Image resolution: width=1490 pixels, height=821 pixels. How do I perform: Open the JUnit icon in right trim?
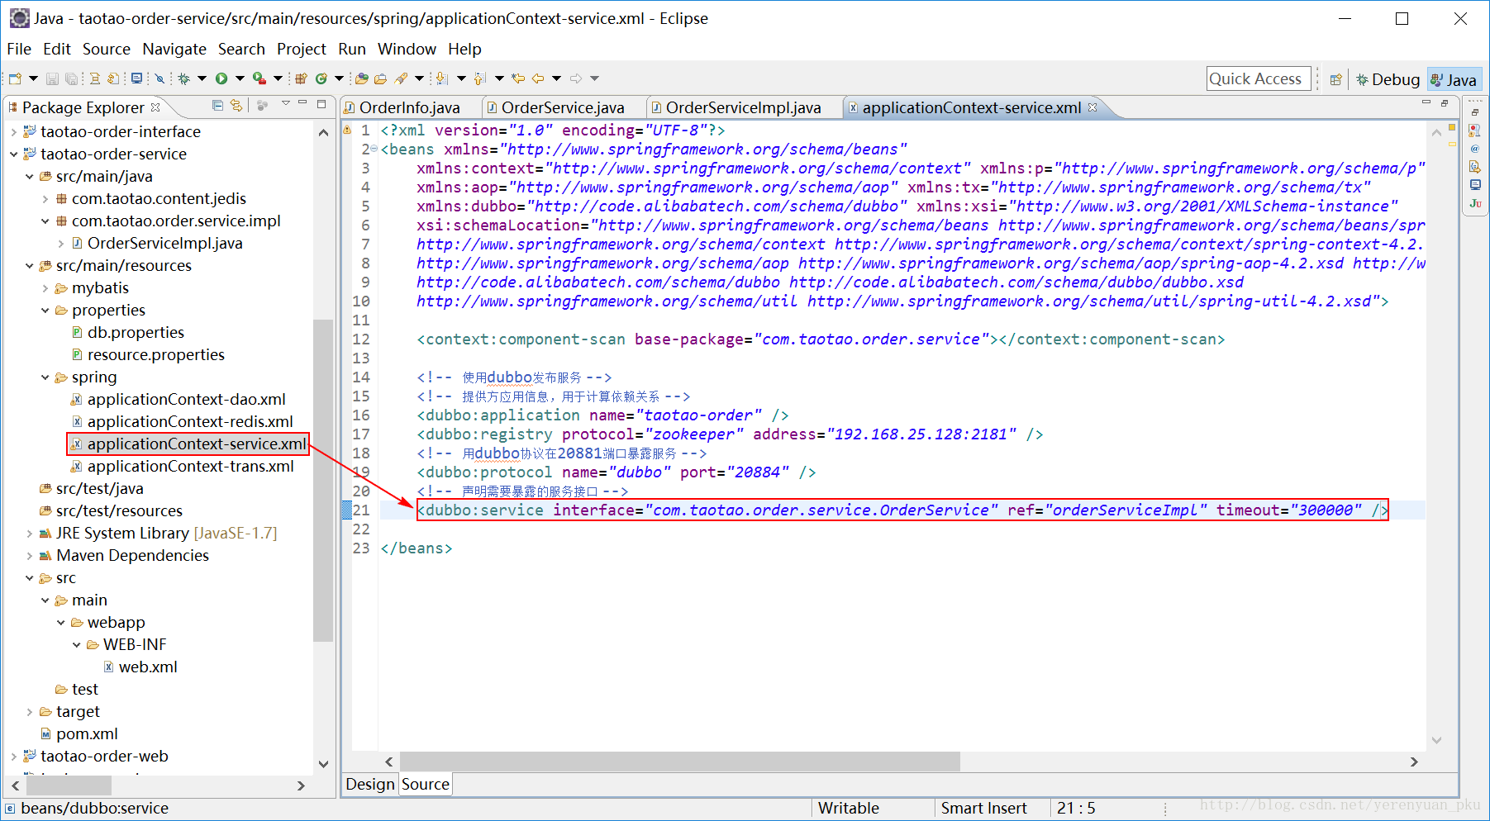pos(1475,203)
